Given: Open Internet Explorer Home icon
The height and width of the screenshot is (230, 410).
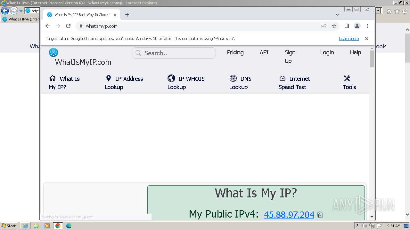Looking at the screenshot, I should [389, 11].
